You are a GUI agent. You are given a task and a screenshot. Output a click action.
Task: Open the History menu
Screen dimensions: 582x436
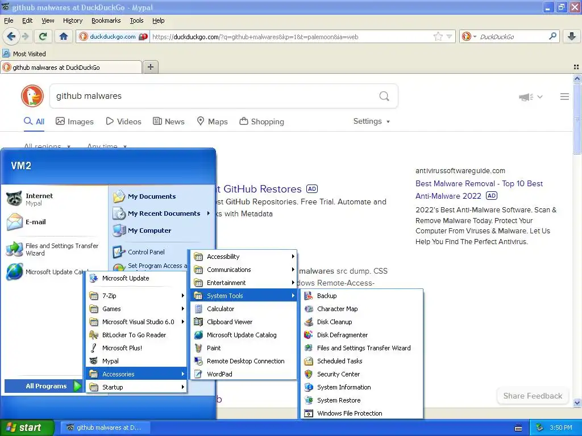[73, 20]
